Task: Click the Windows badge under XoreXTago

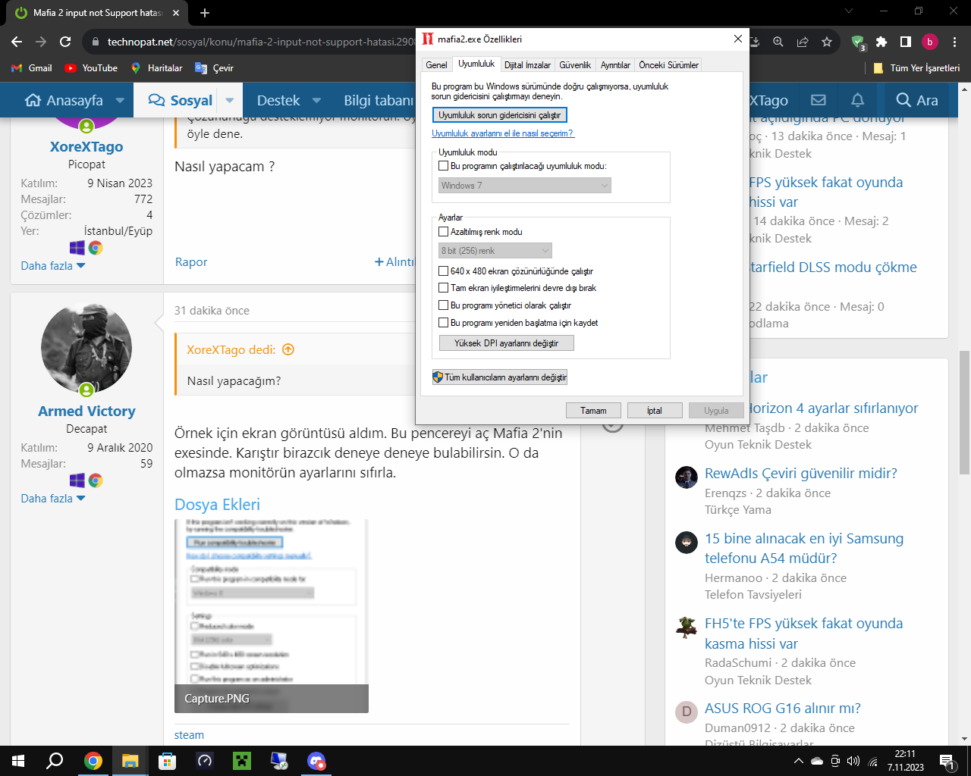Action: tap(77, 248)
